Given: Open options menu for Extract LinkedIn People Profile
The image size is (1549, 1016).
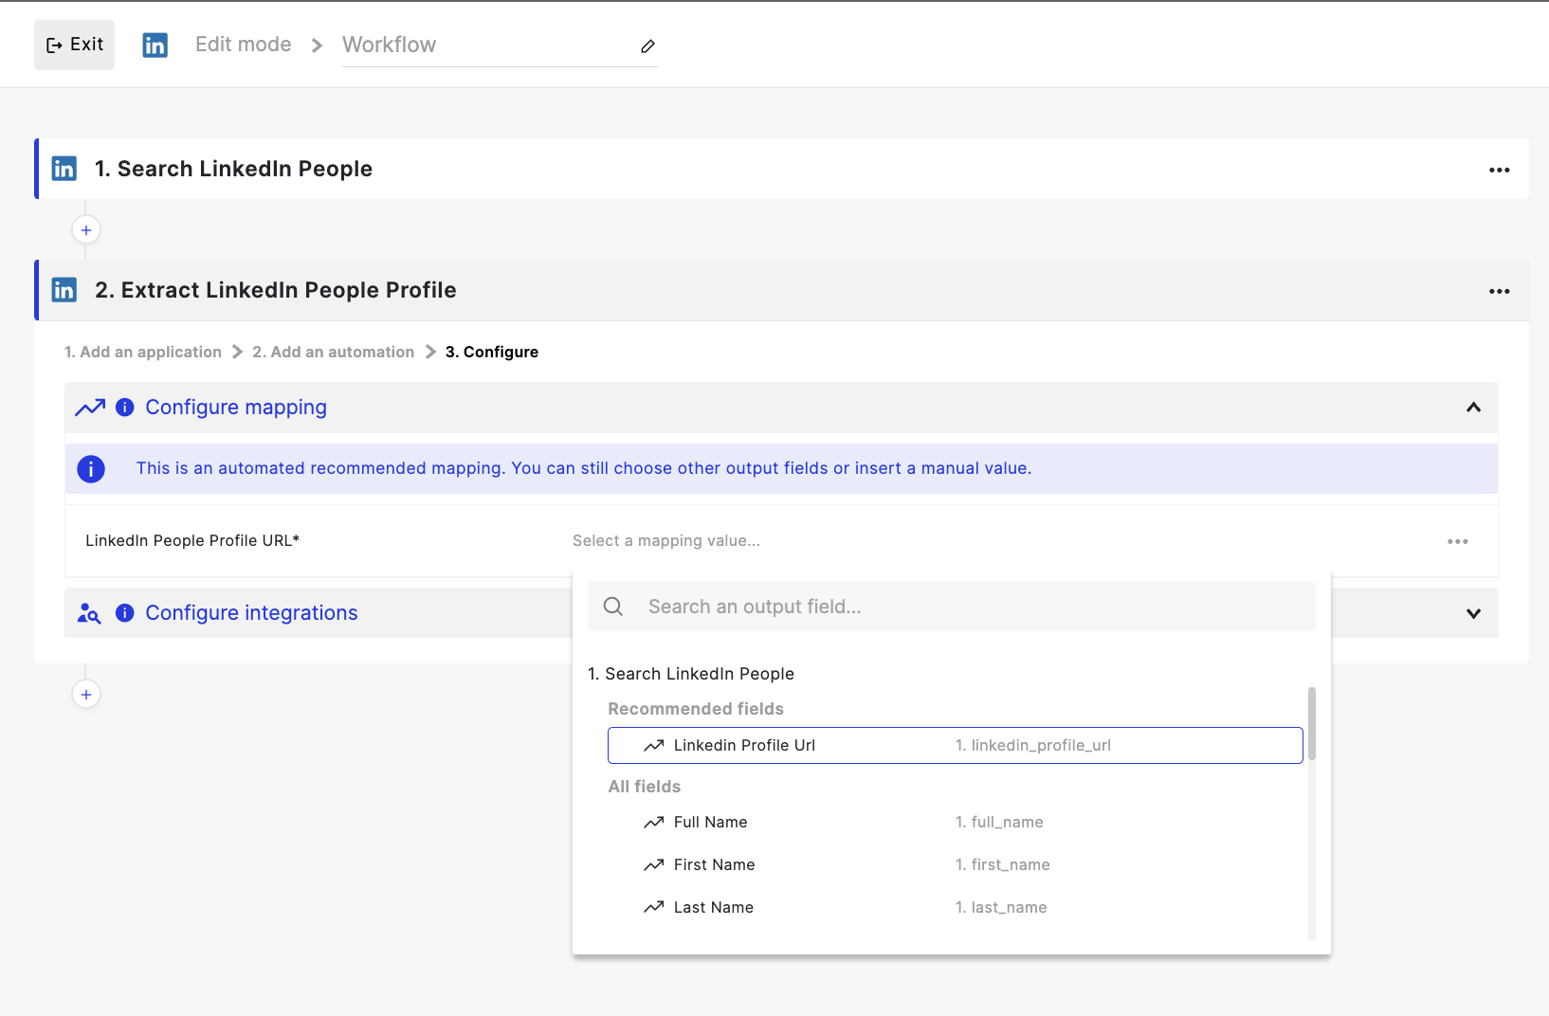Looking at the screenshot, I should [x=1499, y=291].
